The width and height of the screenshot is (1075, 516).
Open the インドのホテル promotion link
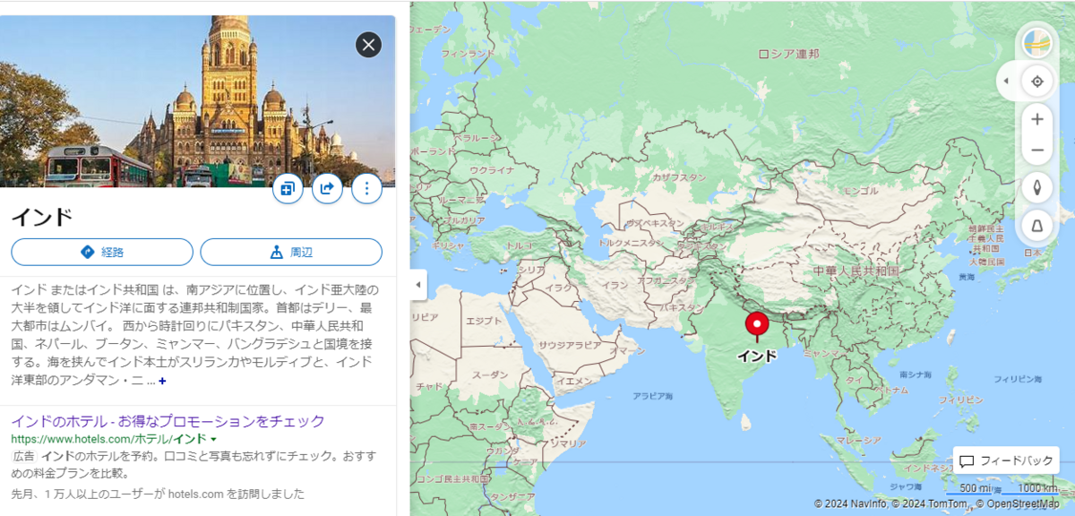pyautogui.click(x=168, y=421)
